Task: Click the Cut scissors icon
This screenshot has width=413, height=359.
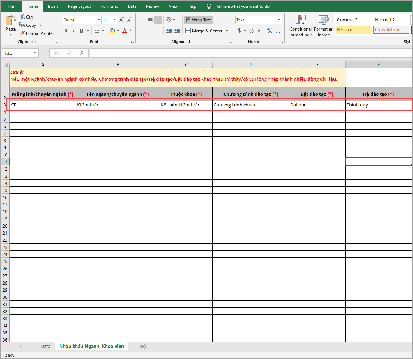Action: tap(22, 17)
